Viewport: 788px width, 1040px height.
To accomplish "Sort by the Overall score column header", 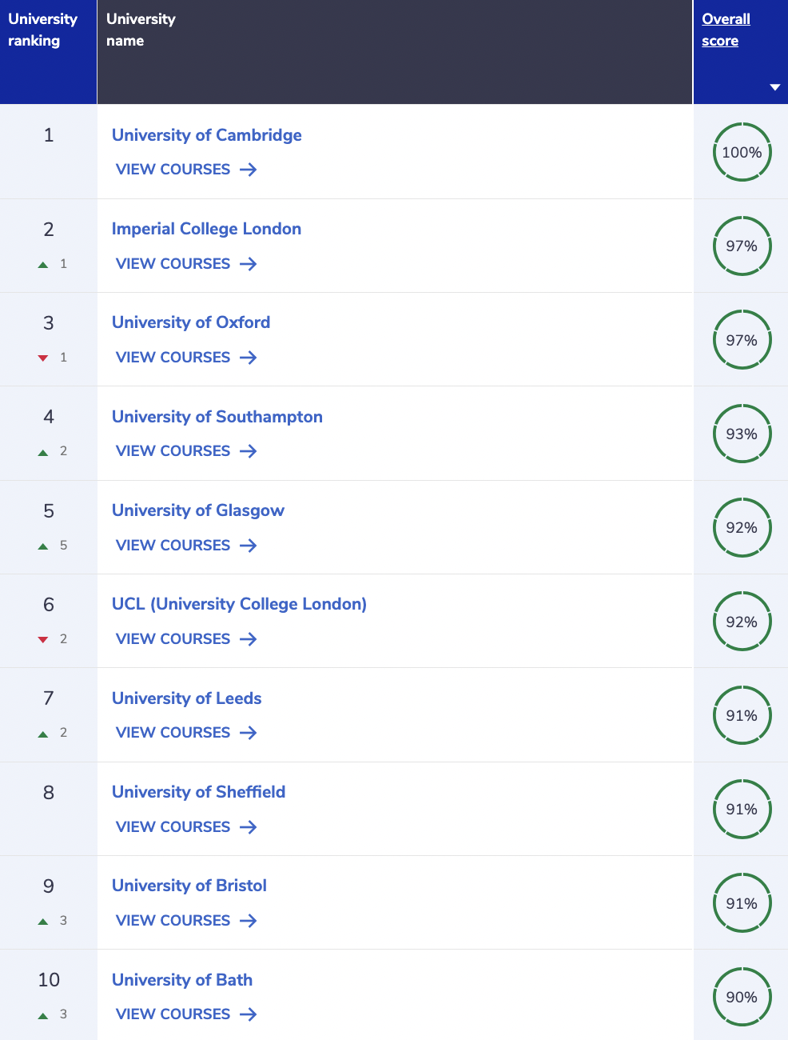I will click(x=726, y=30).
